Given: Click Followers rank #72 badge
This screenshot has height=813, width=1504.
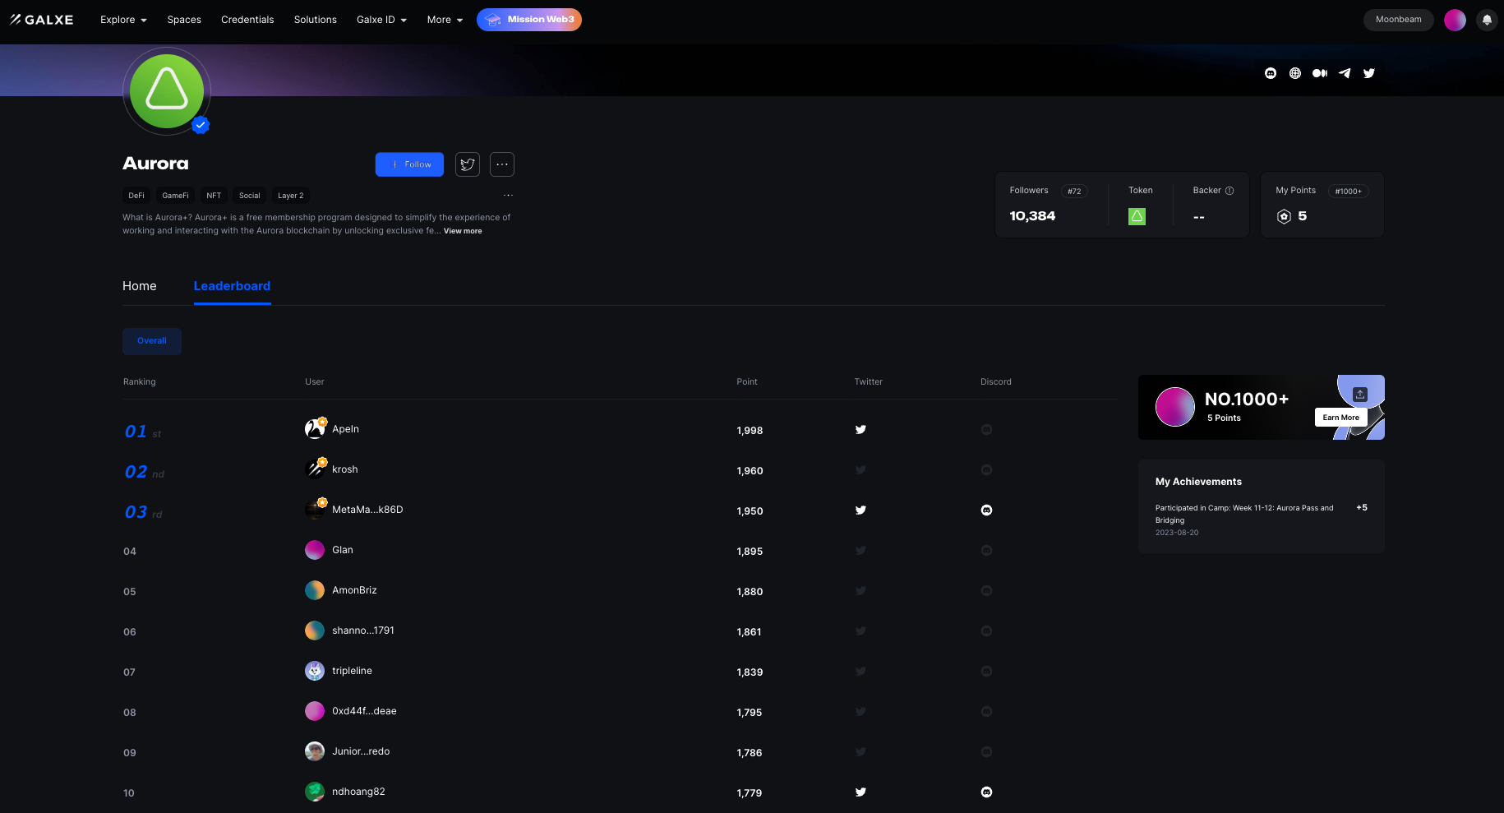Looking at the screenshot, I should coord(1074,192).
